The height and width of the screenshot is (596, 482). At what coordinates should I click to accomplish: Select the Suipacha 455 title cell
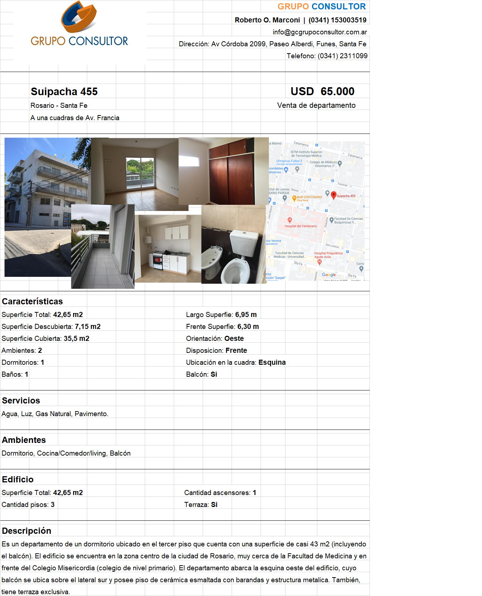coord(64,92)
